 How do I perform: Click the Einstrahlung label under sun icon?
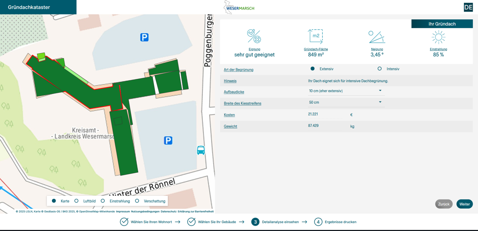[x=438, y=49]
